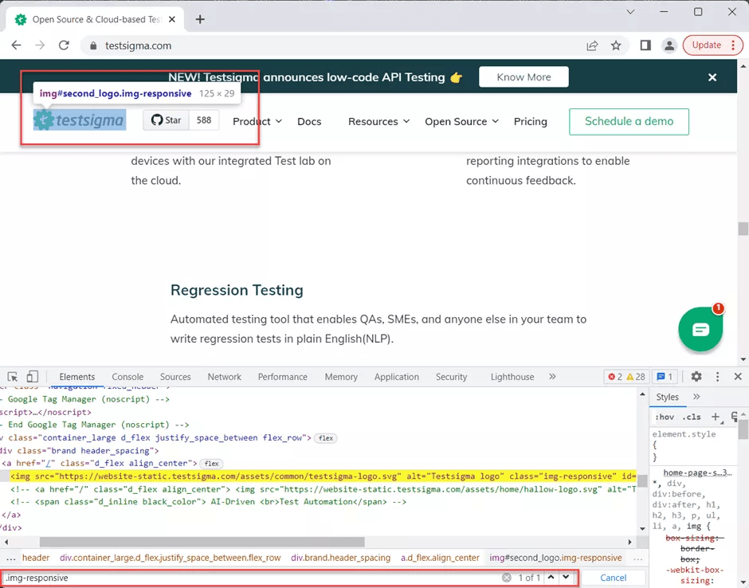
Task: Click Schedule a demo
Action: click(629, 121)
